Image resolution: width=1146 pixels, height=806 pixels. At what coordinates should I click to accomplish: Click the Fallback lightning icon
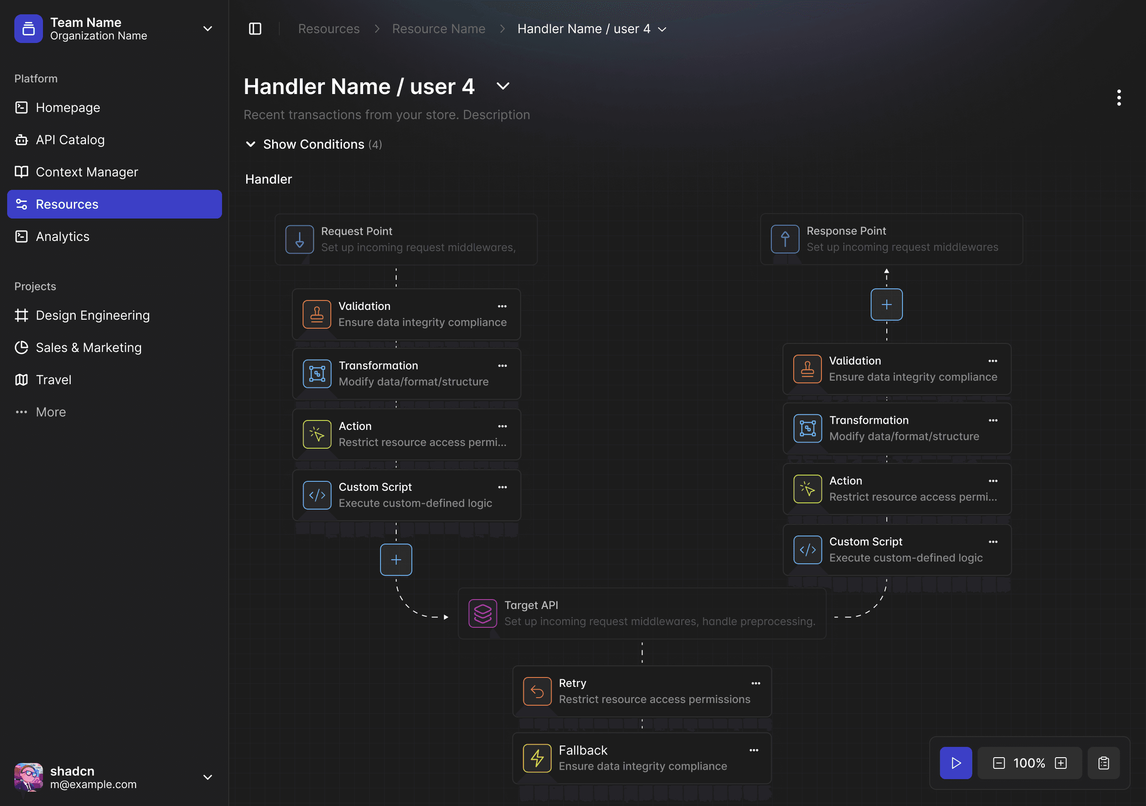tap(537, 758)
